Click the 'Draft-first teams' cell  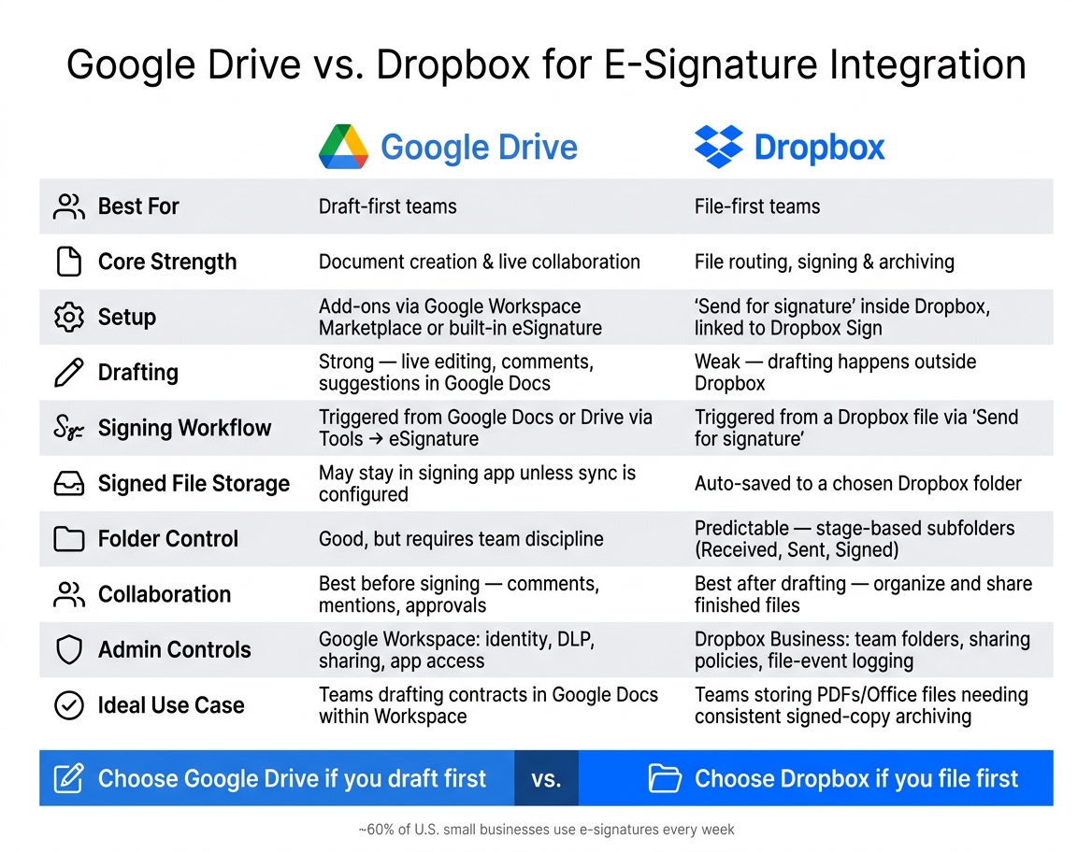pyautogui.click(x=387, y=206)
